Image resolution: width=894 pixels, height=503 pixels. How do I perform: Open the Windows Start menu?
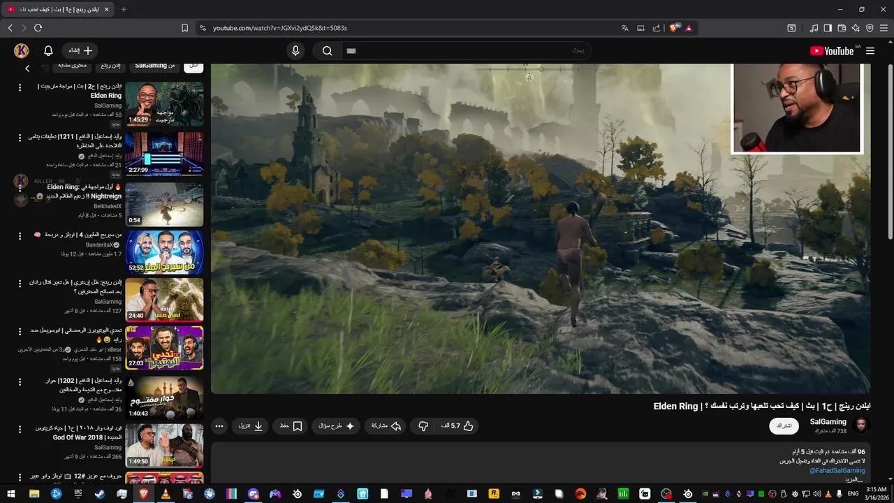[x=11, y=494]
